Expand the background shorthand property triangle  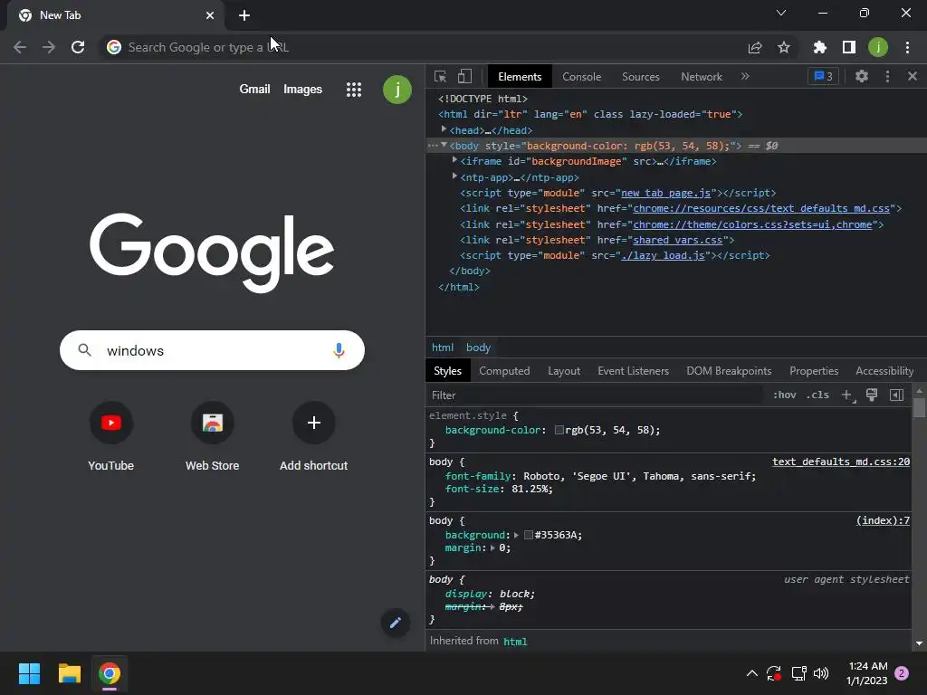tap(516, 535)
